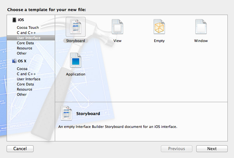The width and height of the screenshot is (234, 158).
Task: Open Core Data under OS X
Action: coord(25,84)
